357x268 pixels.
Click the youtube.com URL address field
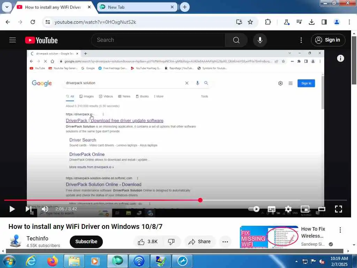coord(95,22)
